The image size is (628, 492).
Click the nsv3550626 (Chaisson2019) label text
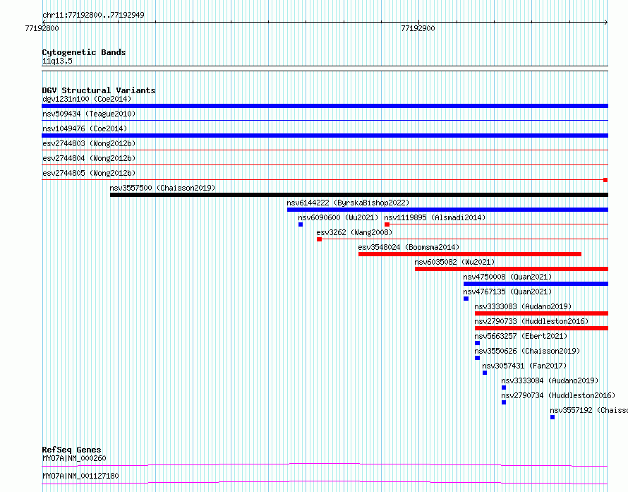tap(528, 351)
